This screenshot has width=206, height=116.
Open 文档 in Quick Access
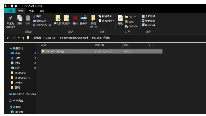click(x=15, y=63)
